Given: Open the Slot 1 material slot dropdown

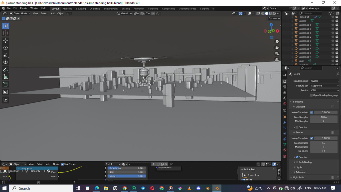Looking at the screenshot, I should (x=113, y=164).
